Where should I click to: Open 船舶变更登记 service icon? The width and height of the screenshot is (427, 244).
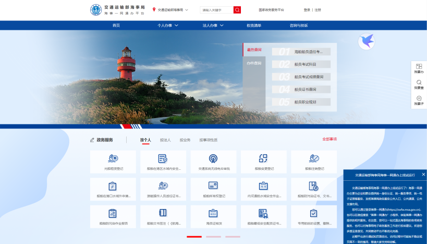coord(264,159)
